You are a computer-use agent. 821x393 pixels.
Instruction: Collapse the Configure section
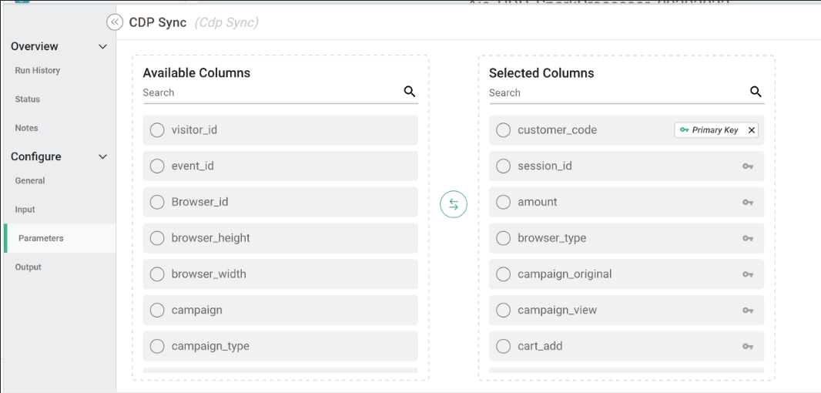(x=103, y=157)
